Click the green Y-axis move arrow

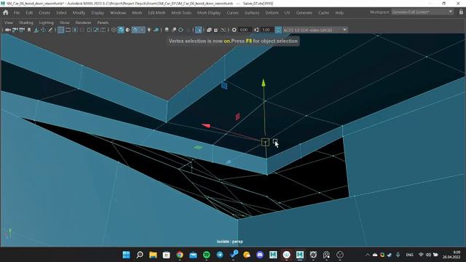[264, 83]
